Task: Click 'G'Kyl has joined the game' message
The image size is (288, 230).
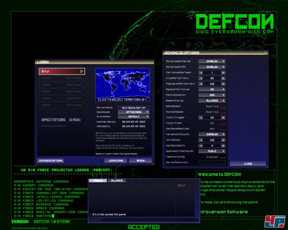Action: pos(109,214)
